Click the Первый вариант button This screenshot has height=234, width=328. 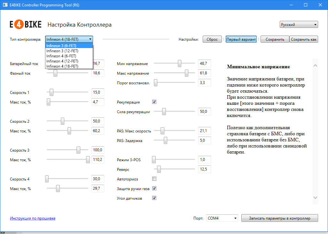pyautogui.click(x=241, y=39)
